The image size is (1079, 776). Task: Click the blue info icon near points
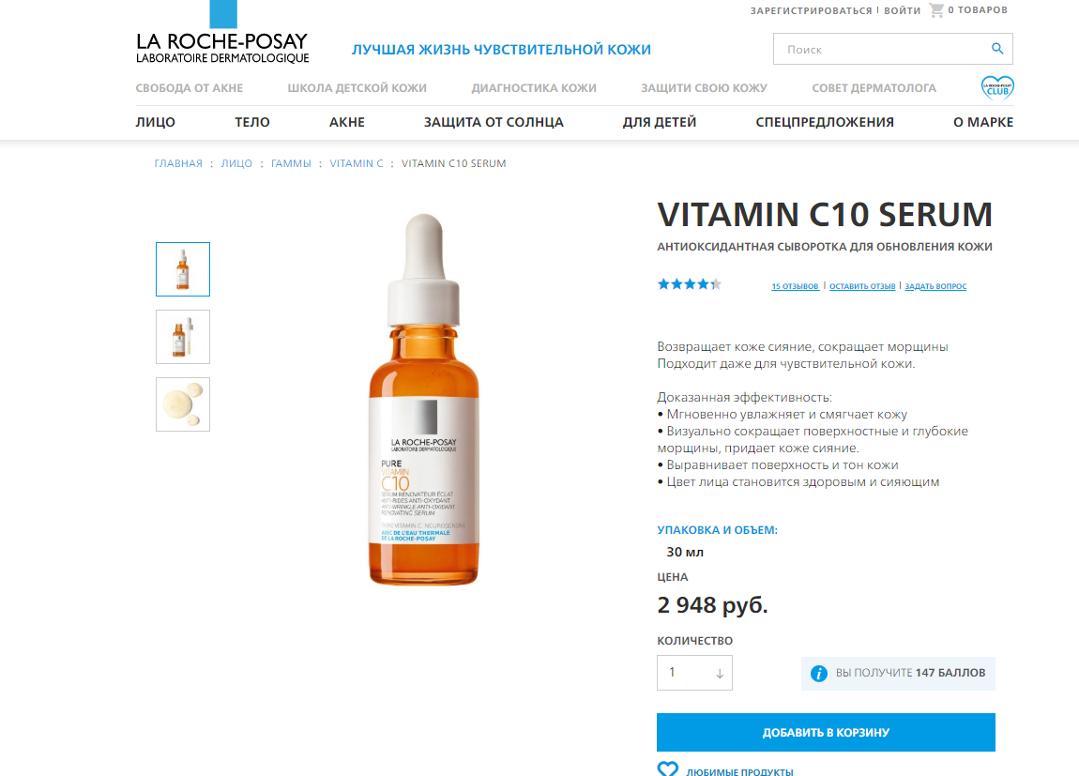coord(818,674)
